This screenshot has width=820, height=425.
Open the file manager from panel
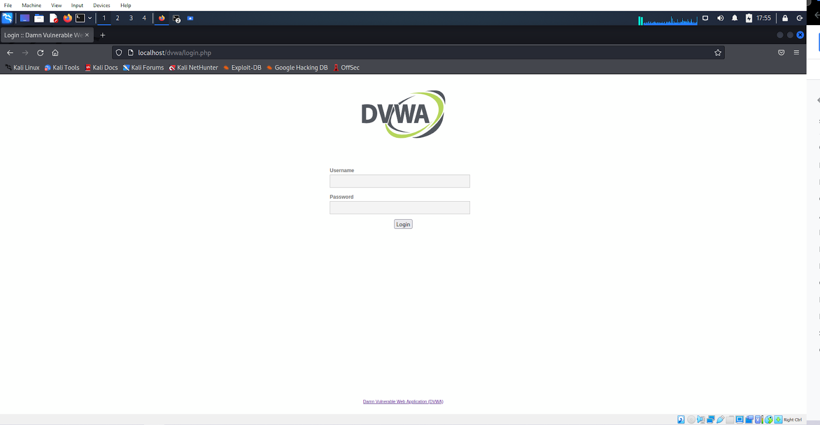(39, 18)
